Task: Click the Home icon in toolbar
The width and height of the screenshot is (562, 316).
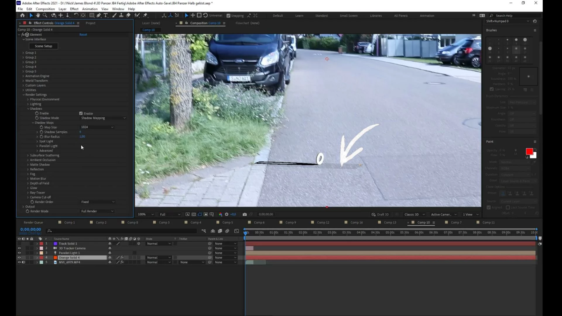Action: pyautogui.click(x=22, y=15)
